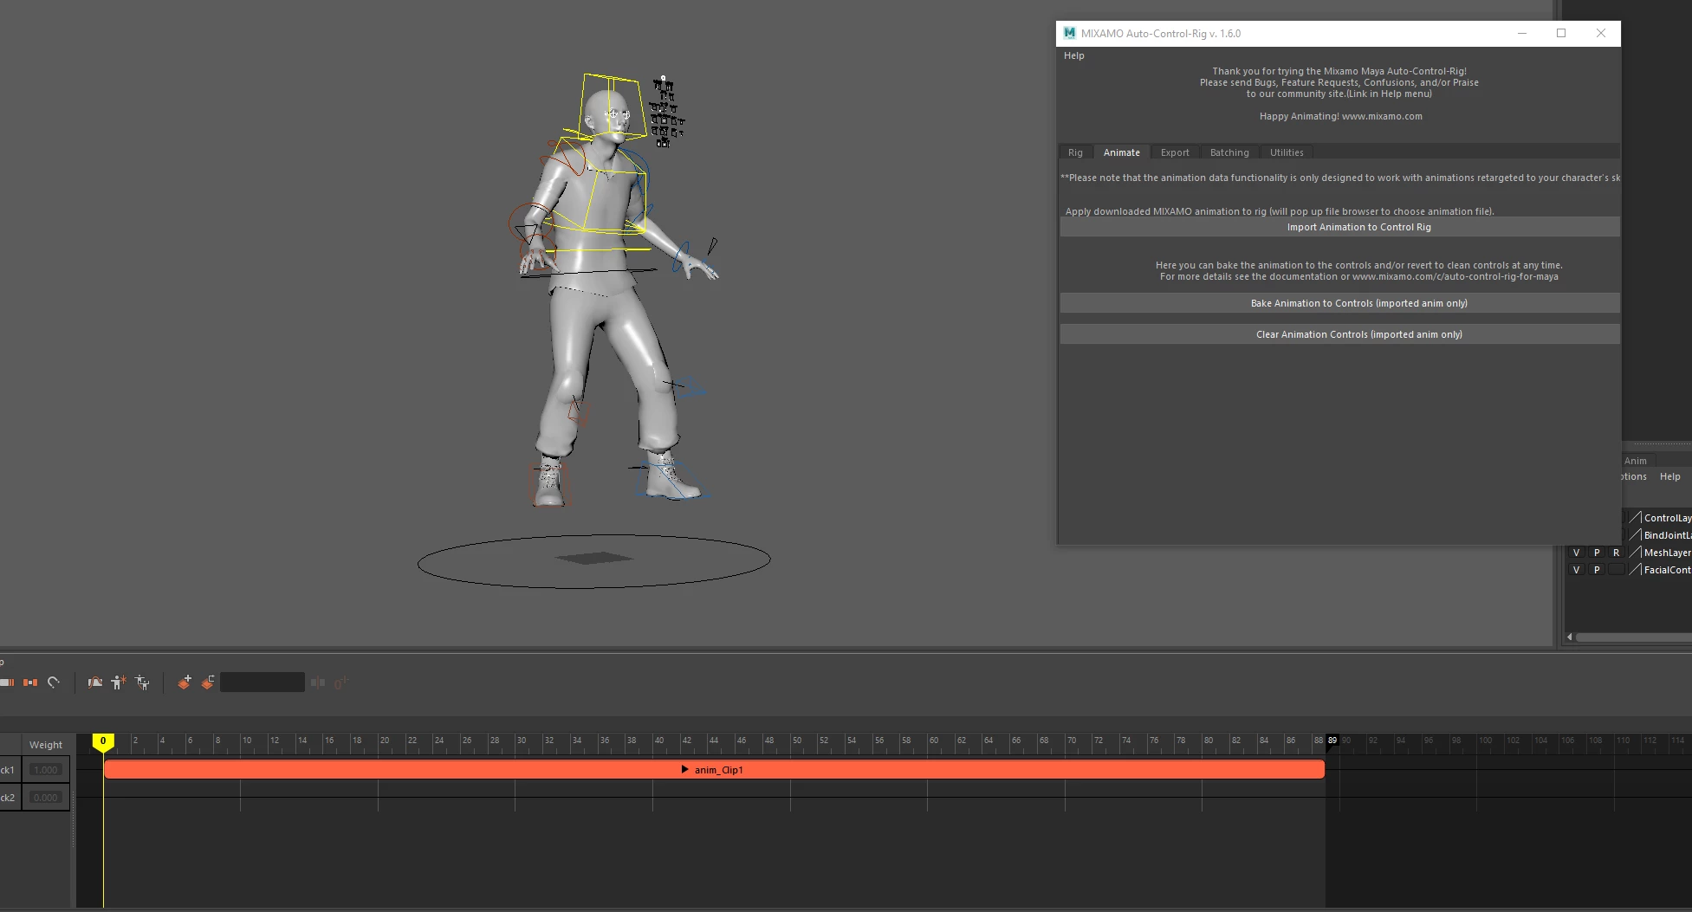Click the dark text field in Time Editor toolbar
The height and width of the screenshot is (912, 1692).
point(263,682)
